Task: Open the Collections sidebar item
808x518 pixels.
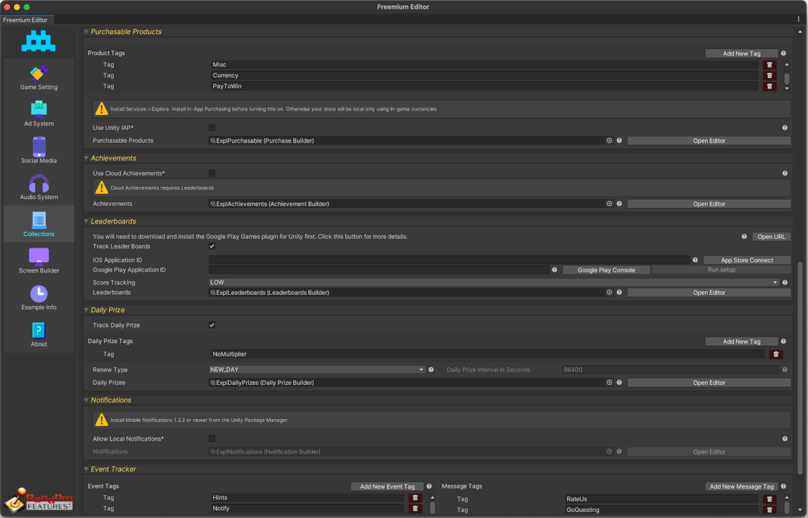Action: (39, 225)
